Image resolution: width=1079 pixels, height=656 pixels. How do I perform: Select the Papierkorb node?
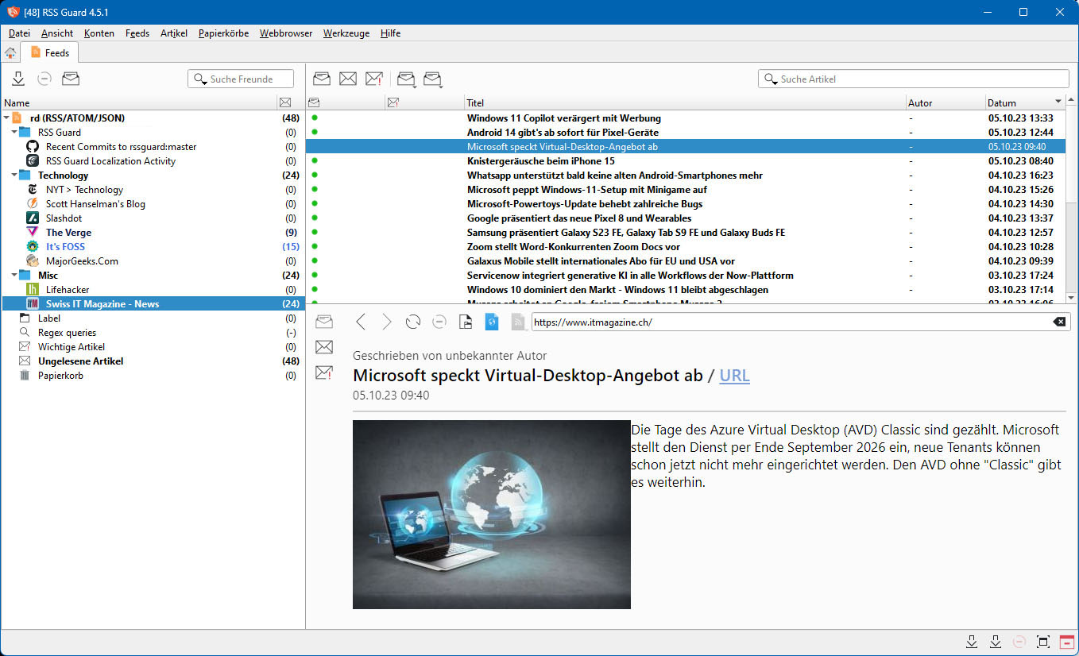point(60,375)
